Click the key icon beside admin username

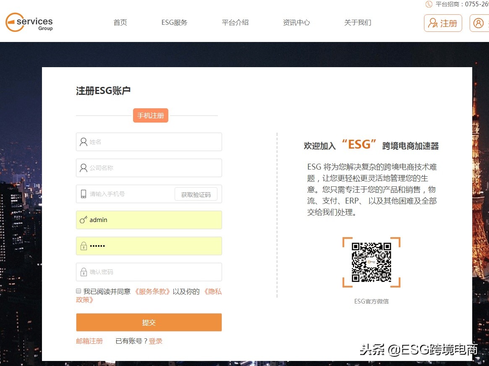point(83,220)
